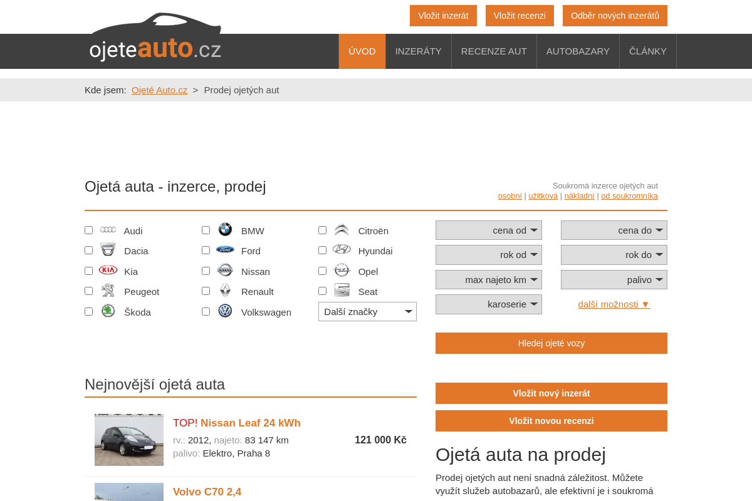
Task: Click the Citroën chevrons logo
Action: pos(342,230)
